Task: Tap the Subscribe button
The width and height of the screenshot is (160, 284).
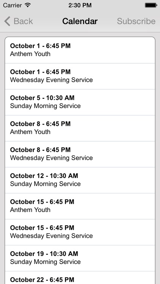Action: [x=136, y=21]
